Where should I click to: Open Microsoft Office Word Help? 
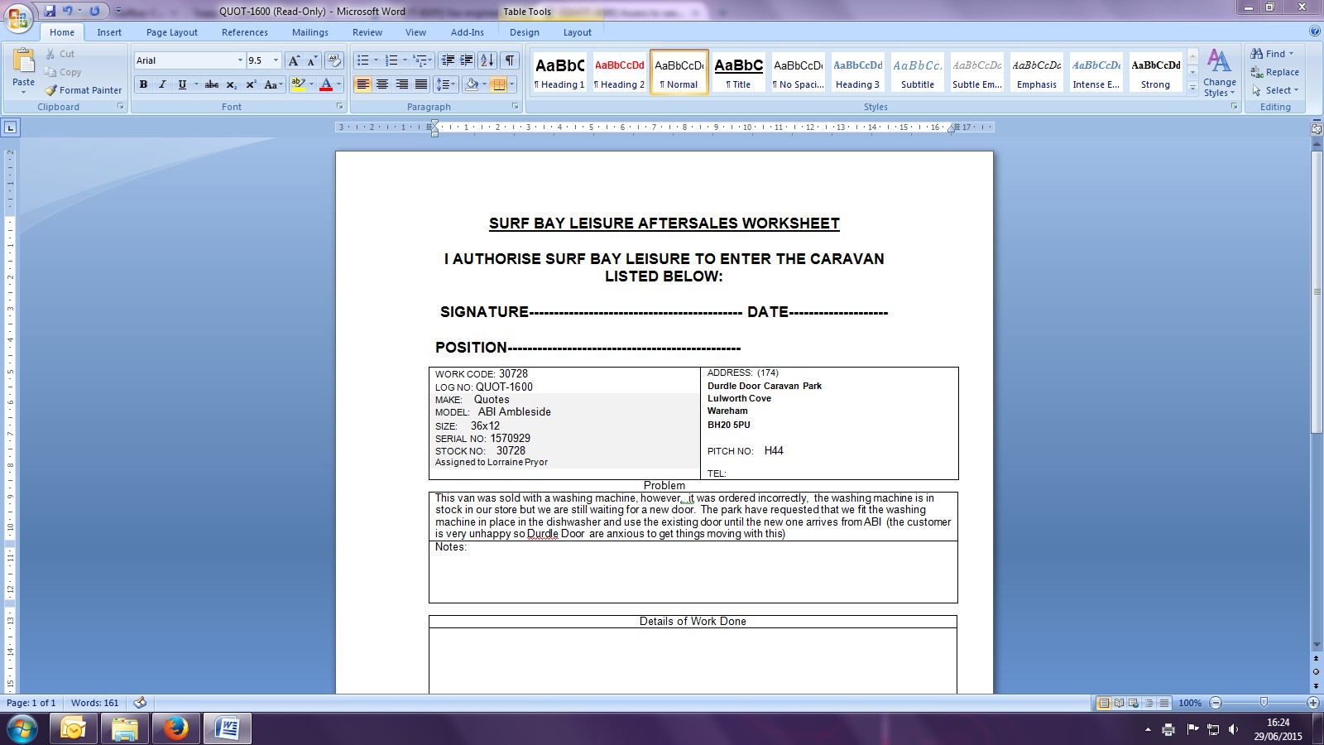point(1315,31)
